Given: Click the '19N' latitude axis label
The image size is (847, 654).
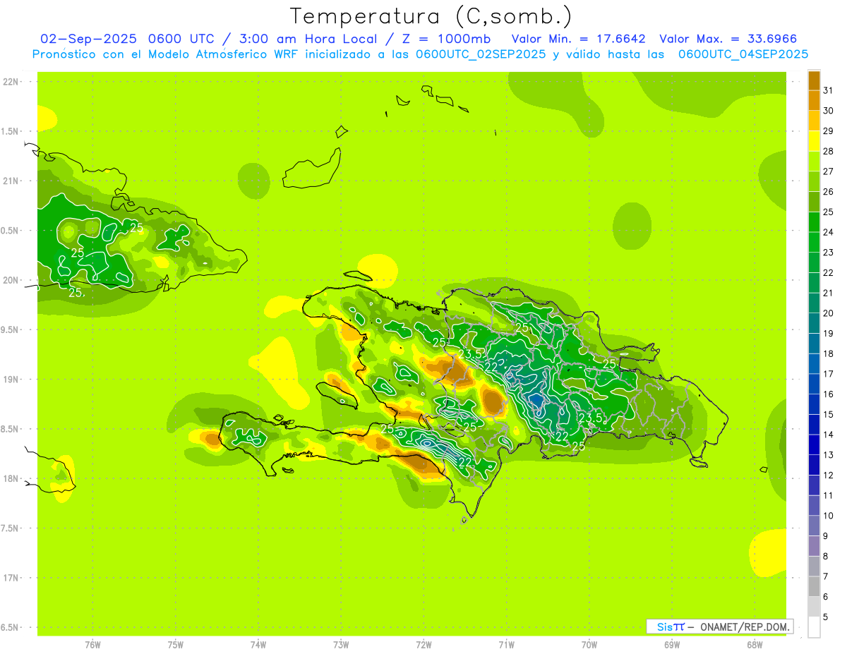Looking at the screenshot, I should (x=11, y=380).
